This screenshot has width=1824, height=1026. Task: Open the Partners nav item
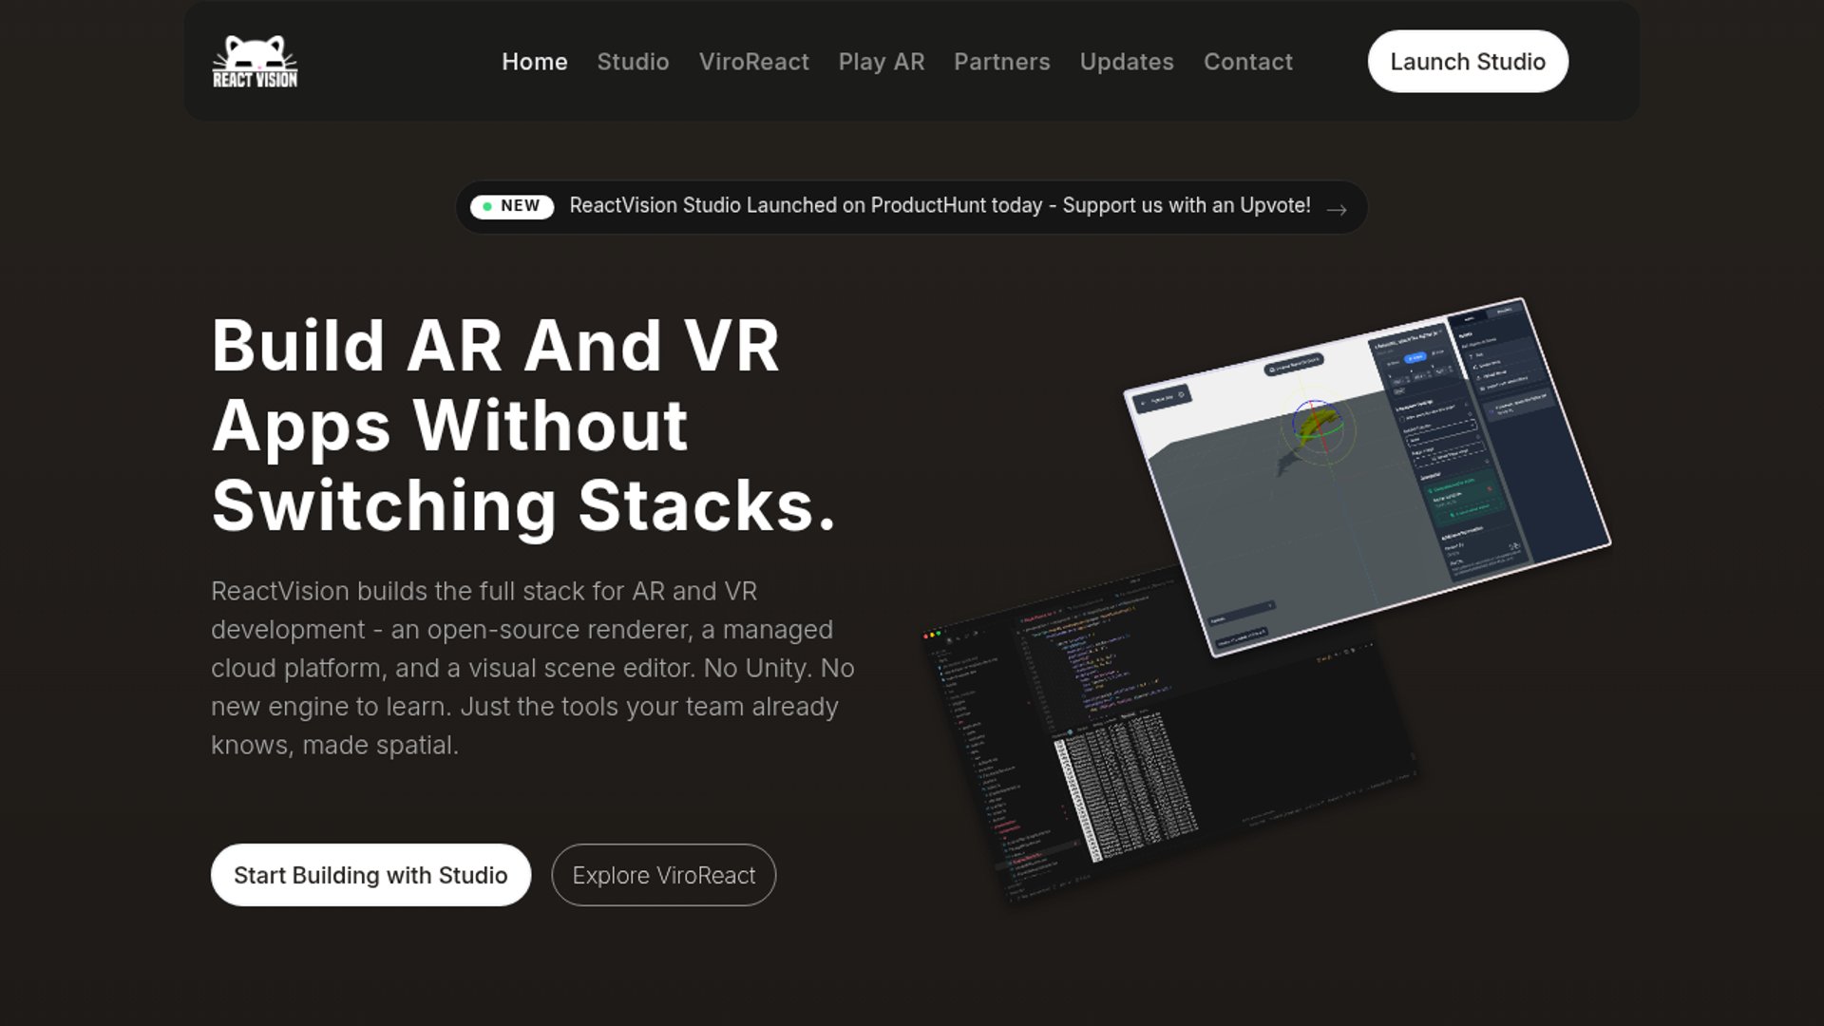[1001, 62]
